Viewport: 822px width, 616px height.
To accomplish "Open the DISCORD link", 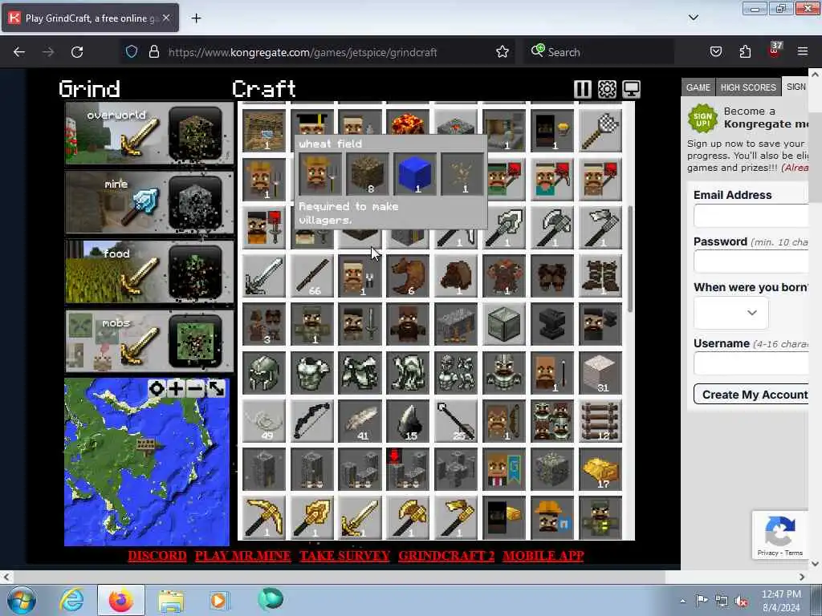I will 157,556.
